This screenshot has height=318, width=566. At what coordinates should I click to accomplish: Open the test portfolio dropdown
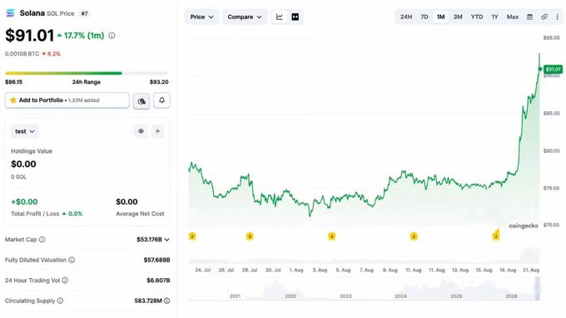(24, 131)
